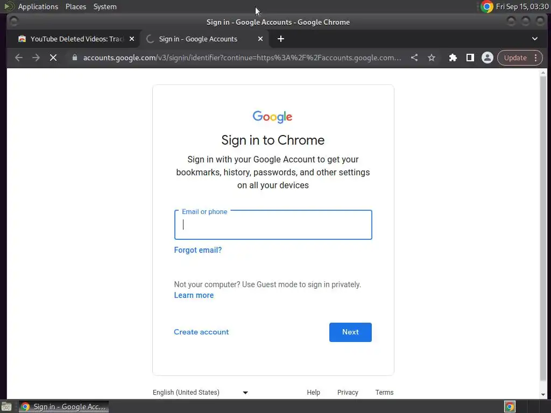Toggle the side panel icon

pyautogui.click(x=470, y=58)
